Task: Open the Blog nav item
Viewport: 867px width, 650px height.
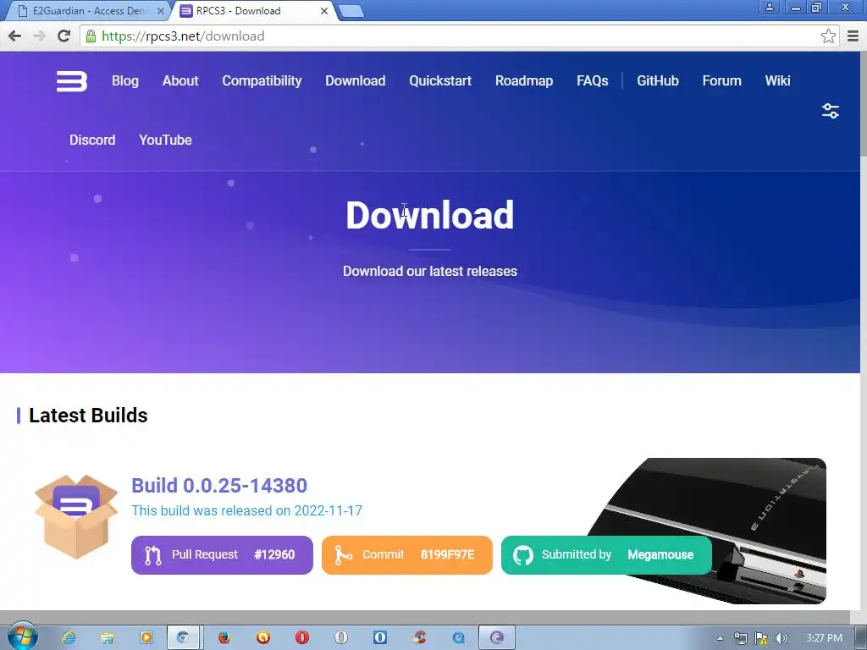Action: coord(125,81)
